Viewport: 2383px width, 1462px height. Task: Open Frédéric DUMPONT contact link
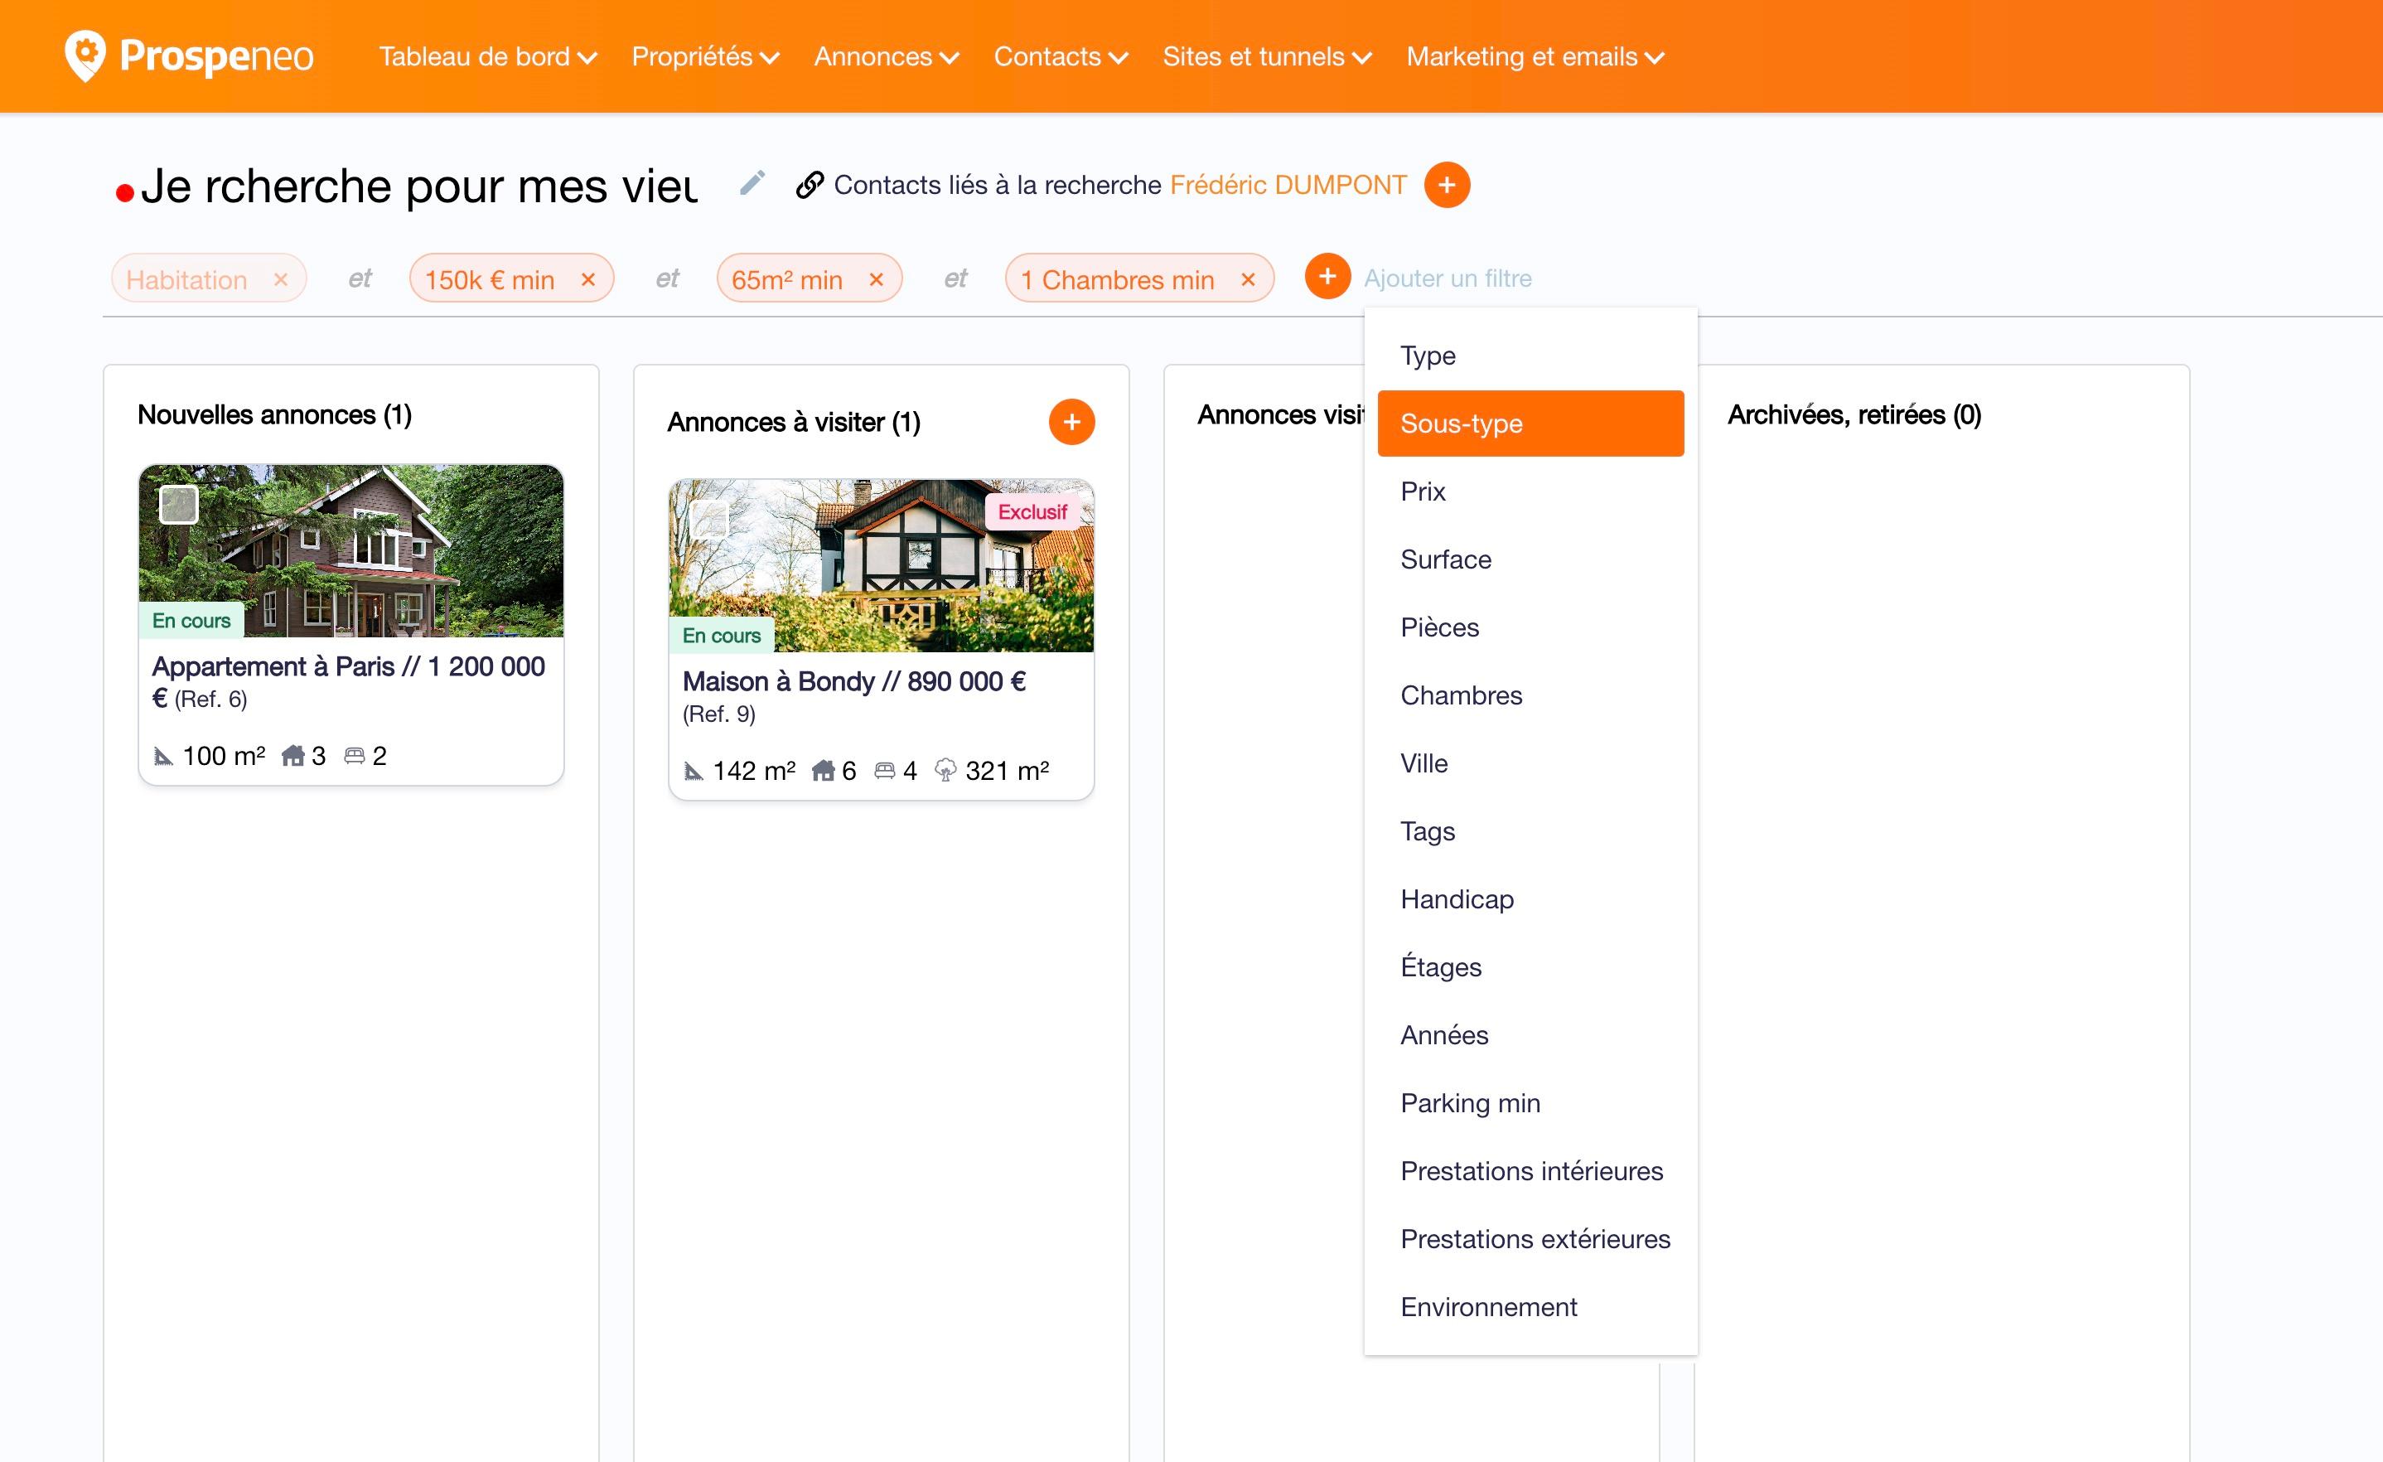click(x=1288, y=185)
